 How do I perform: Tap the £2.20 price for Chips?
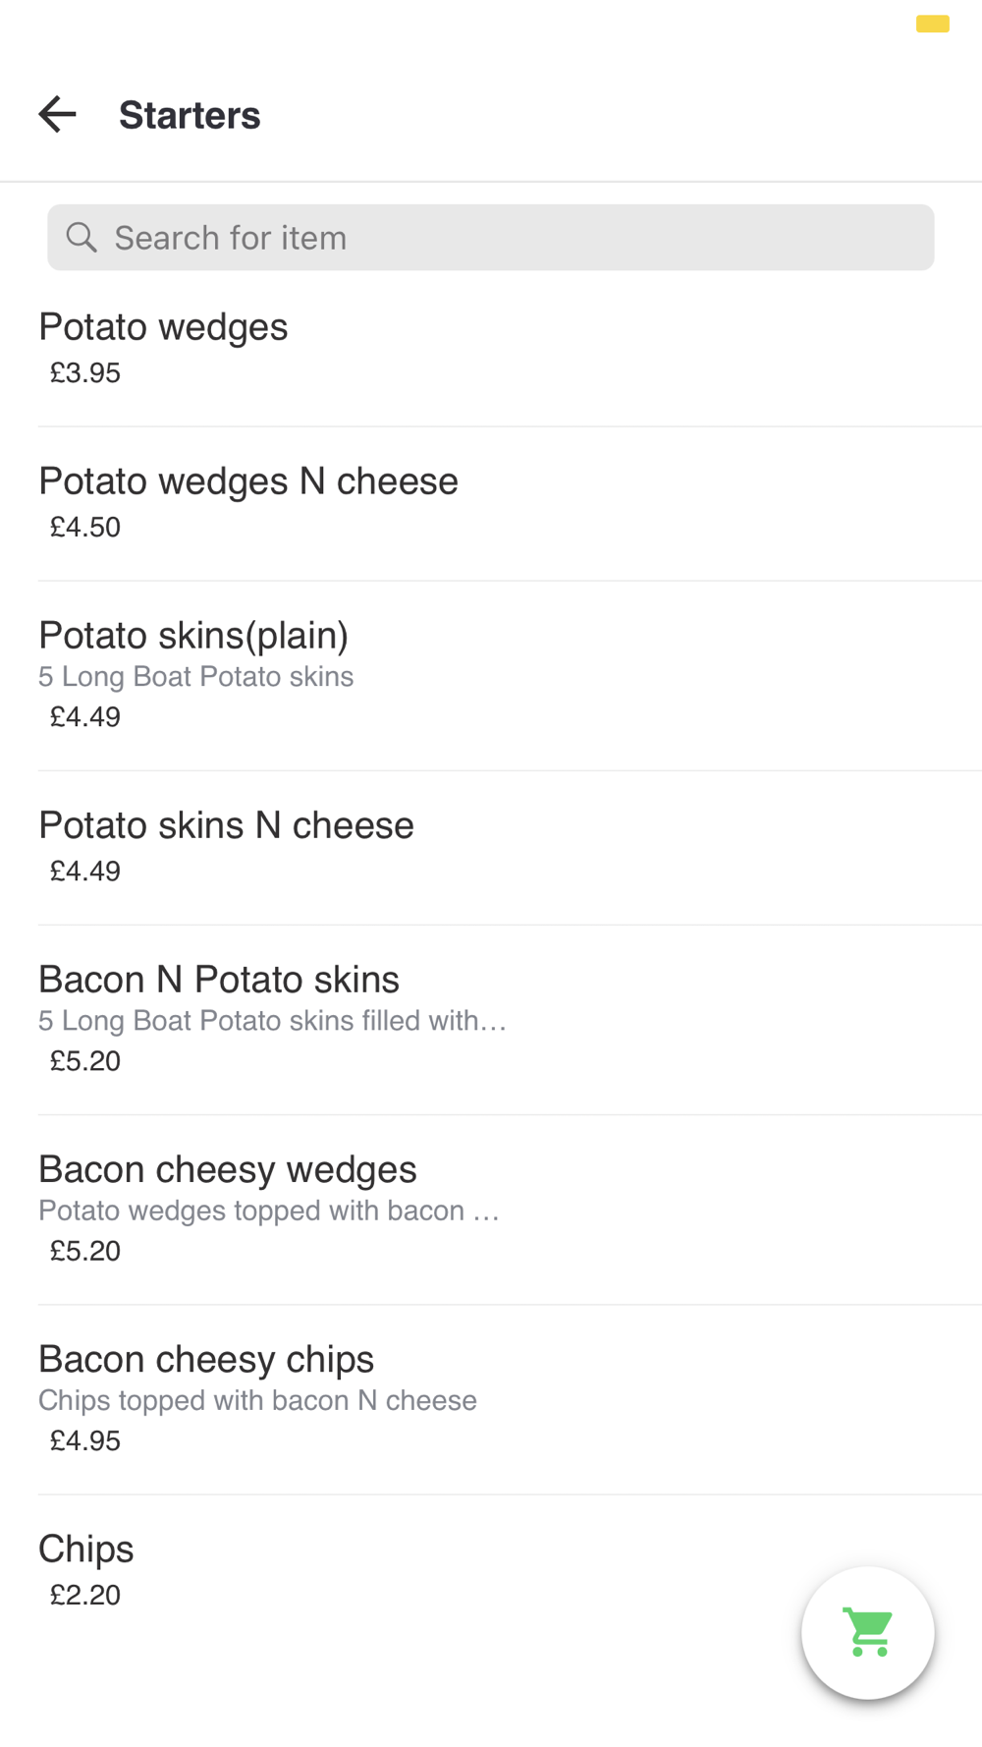85,1595
